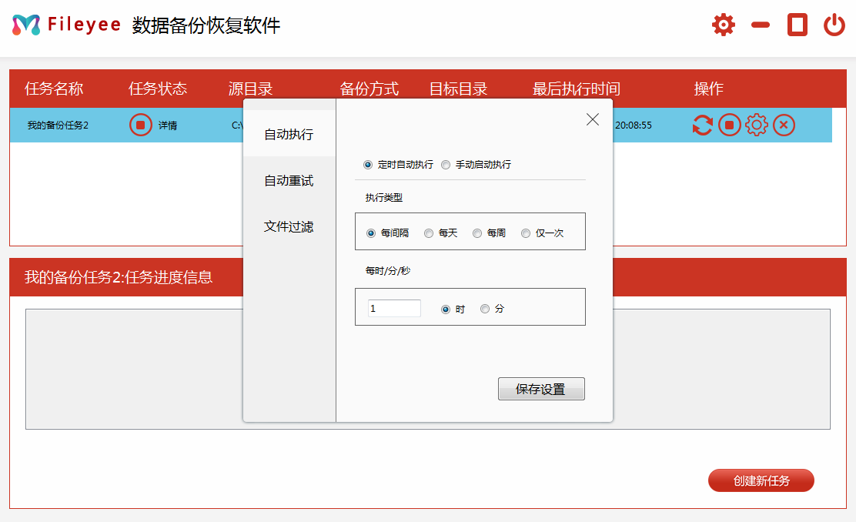The width and height of the screenshot is (856, 522).
Task: Choose 每周 execution type
Action: (477, 233)
